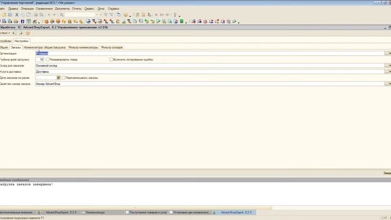
Task: Open the Окна menu
Action: (x=101, y=9)
